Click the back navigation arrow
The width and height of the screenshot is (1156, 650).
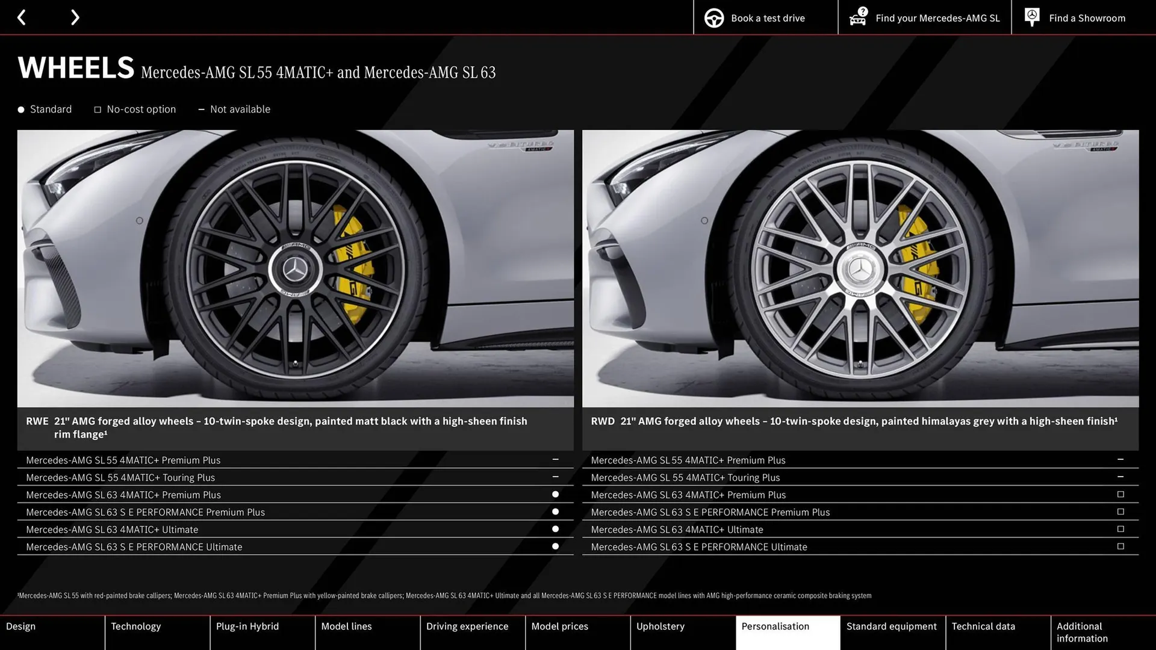tap(22, 17)
